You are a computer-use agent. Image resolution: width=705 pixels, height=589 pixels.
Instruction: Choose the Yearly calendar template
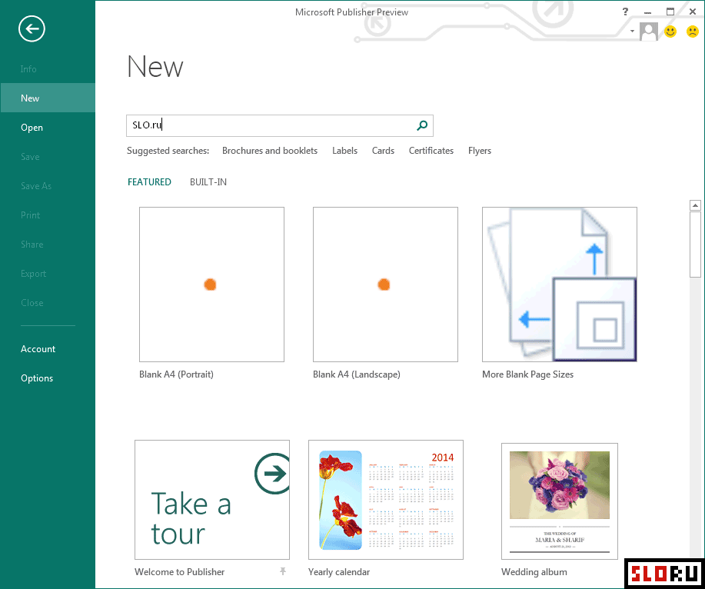pos(386,500)
